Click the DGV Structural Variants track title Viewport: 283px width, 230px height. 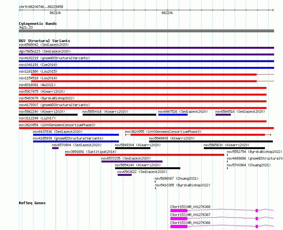[45, 41]
